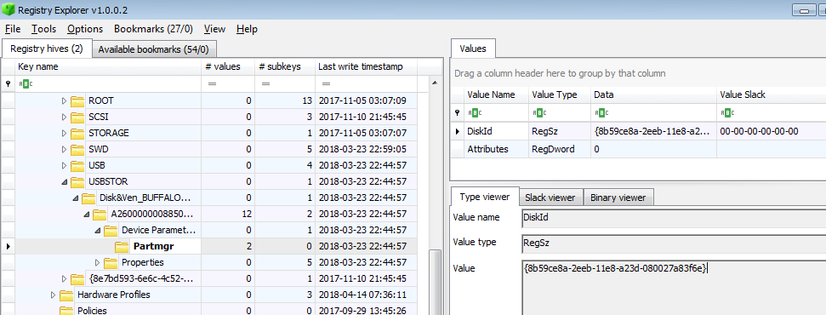Collapse the Device Parameters key
The width and height of the screenshot is (826, 315).
pos(98,231)
